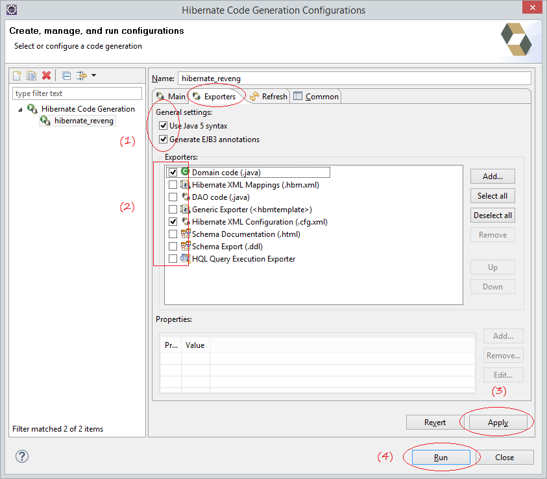Click the Schema Export icon
This screenshot has width=547, height=479.
pyautogui.click(x=186, y=246)
